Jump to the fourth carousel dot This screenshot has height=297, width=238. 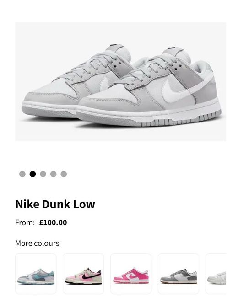[54, 174]
